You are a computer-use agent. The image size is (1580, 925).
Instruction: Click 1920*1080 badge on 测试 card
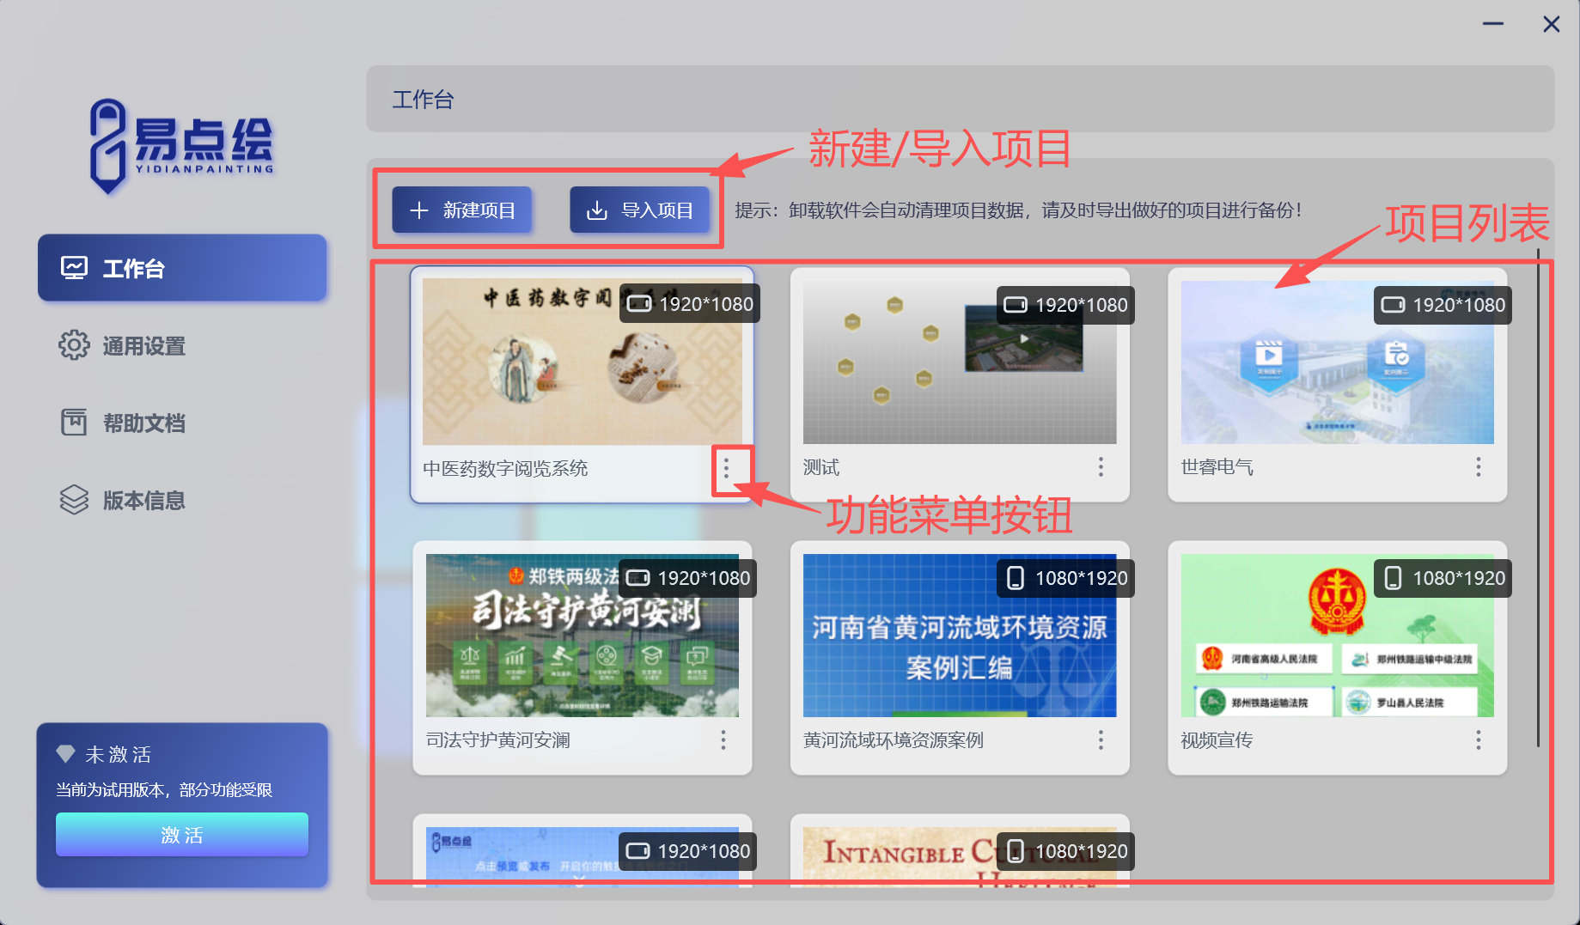pyautogui.click(x=1065, y=305)
